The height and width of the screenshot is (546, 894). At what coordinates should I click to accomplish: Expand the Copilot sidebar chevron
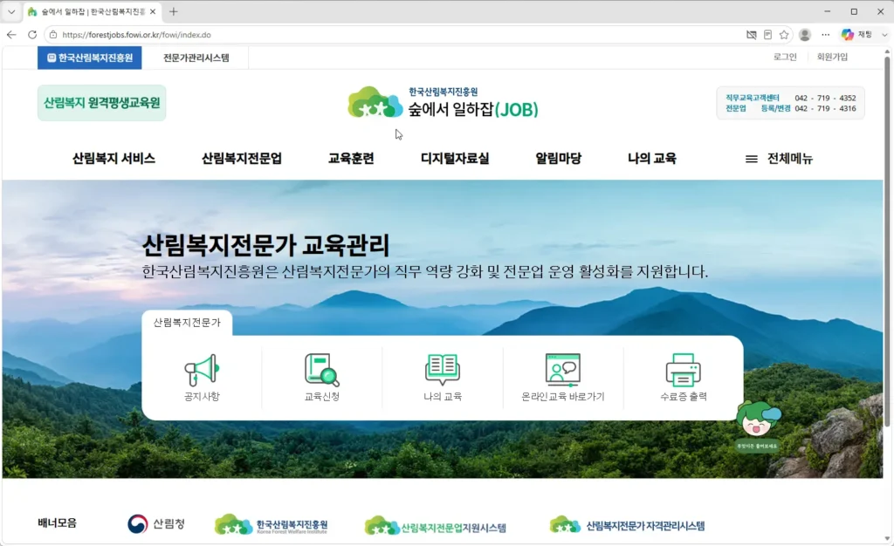(x=884, y=35)
